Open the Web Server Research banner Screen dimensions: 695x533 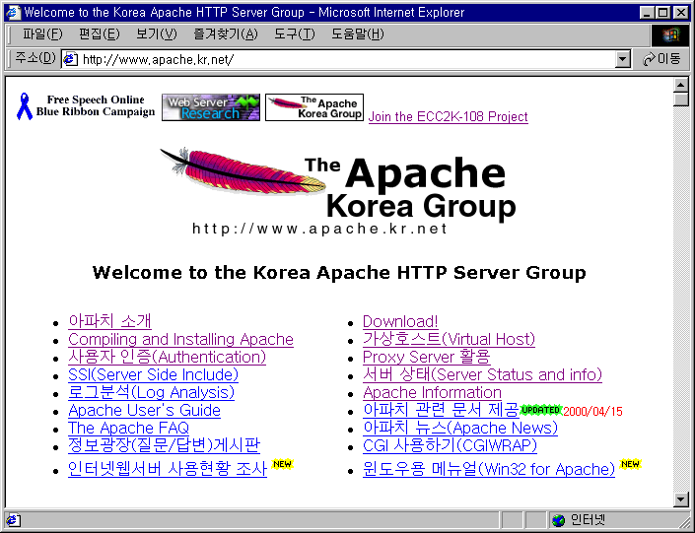click(211, 107)
